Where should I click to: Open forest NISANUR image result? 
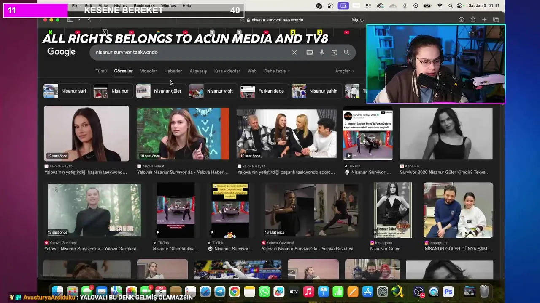94,210
